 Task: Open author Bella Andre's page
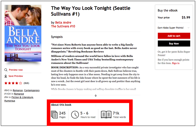[63, 23]
